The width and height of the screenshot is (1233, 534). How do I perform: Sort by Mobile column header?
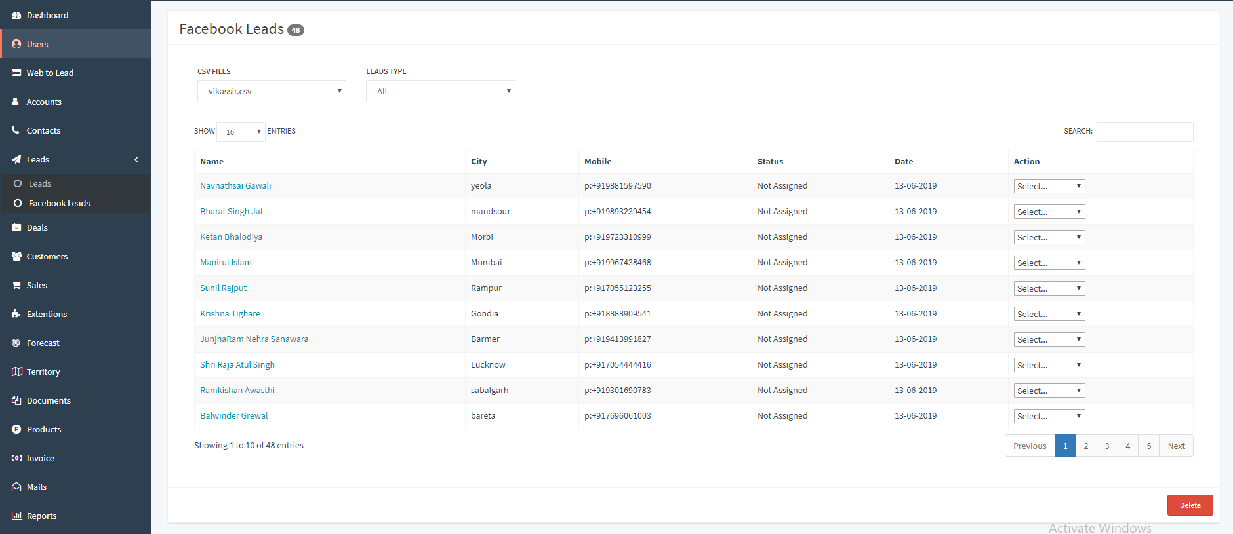[x=666, y=161]
